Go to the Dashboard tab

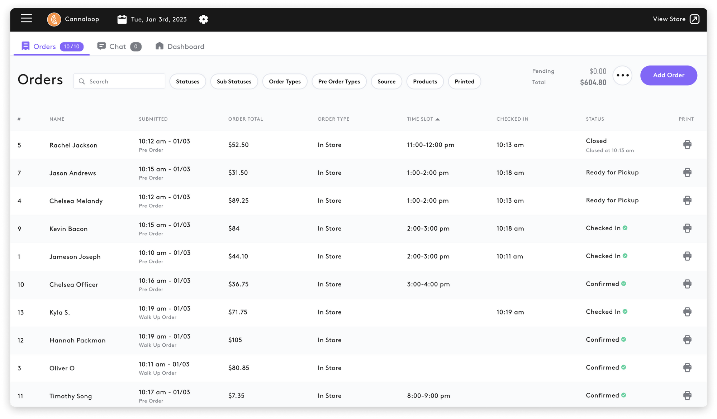pyautogui.click(x=186, y=46)
